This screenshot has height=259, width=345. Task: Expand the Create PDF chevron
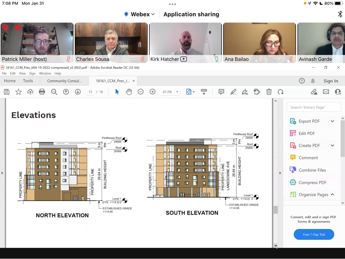(332, 145)
